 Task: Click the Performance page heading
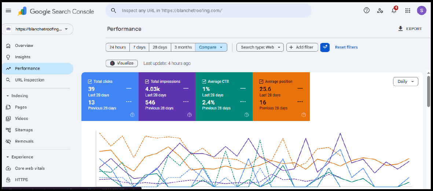(x=124, y=29)
